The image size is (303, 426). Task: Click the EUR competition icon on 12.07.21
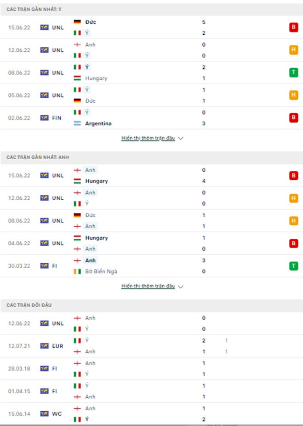[x=44, y=346]
